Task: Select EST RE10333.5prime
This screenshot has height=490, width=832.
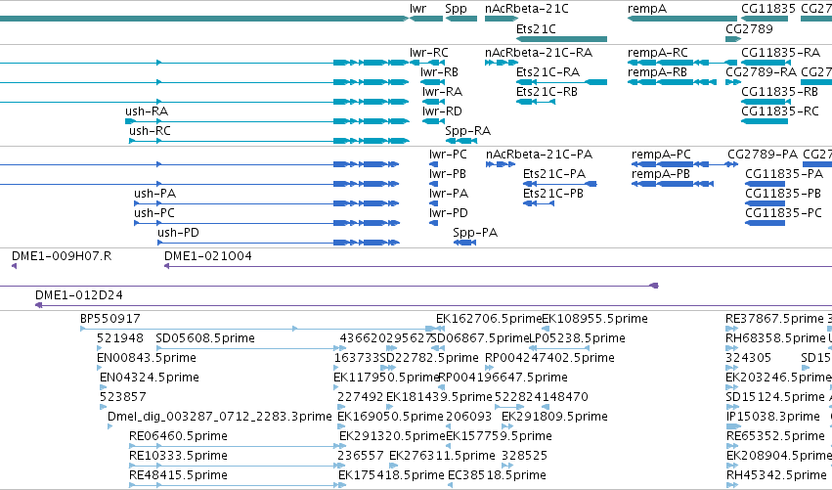Action: tap(178, 456)
